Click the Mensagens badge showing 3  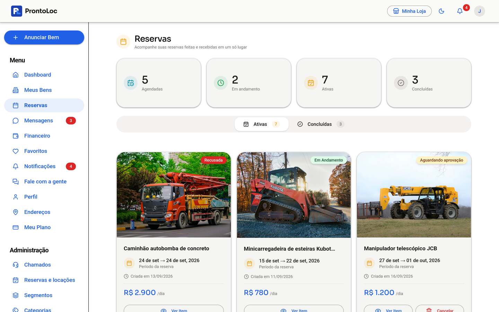[71, 121]
